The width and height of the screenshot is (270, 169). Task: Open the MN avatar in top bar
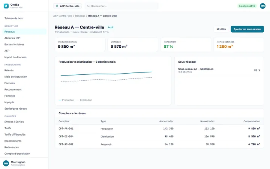coord(262,6)
